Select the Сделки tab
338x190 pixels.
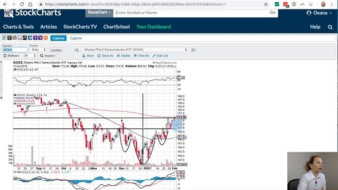tap(76, 38)
